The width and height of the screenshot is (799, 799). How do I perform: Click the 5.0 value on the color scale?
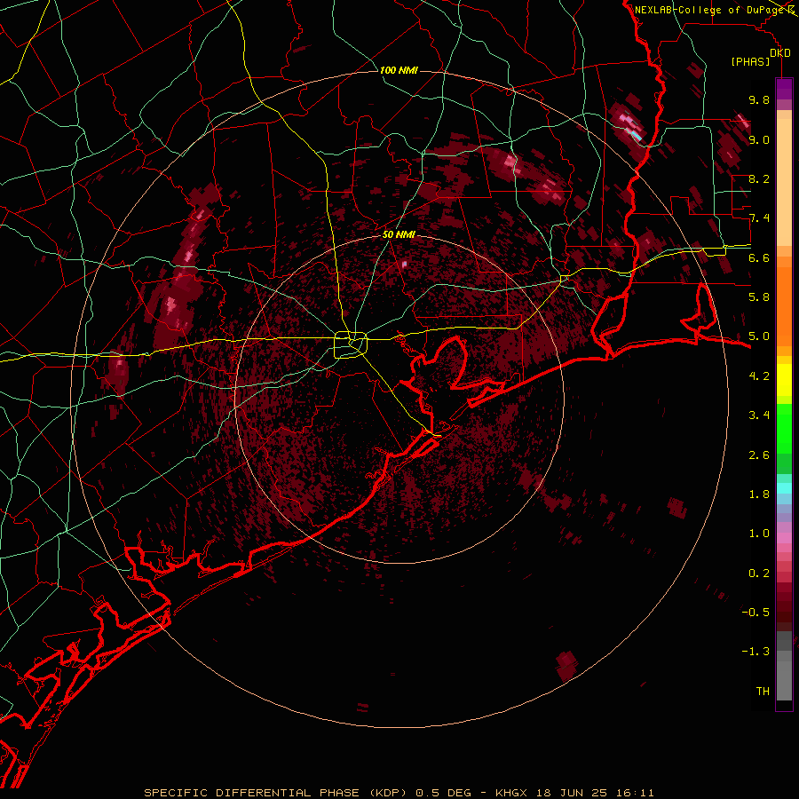tap(759, 336)
